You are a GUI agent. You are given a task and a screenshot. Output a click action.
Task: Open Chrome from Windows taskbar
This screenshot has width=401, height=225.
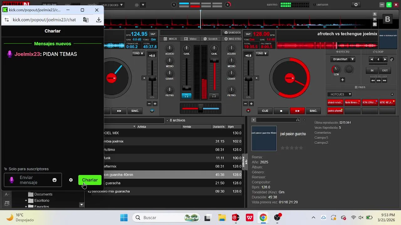pyautogui.click(x=263, y=218)
